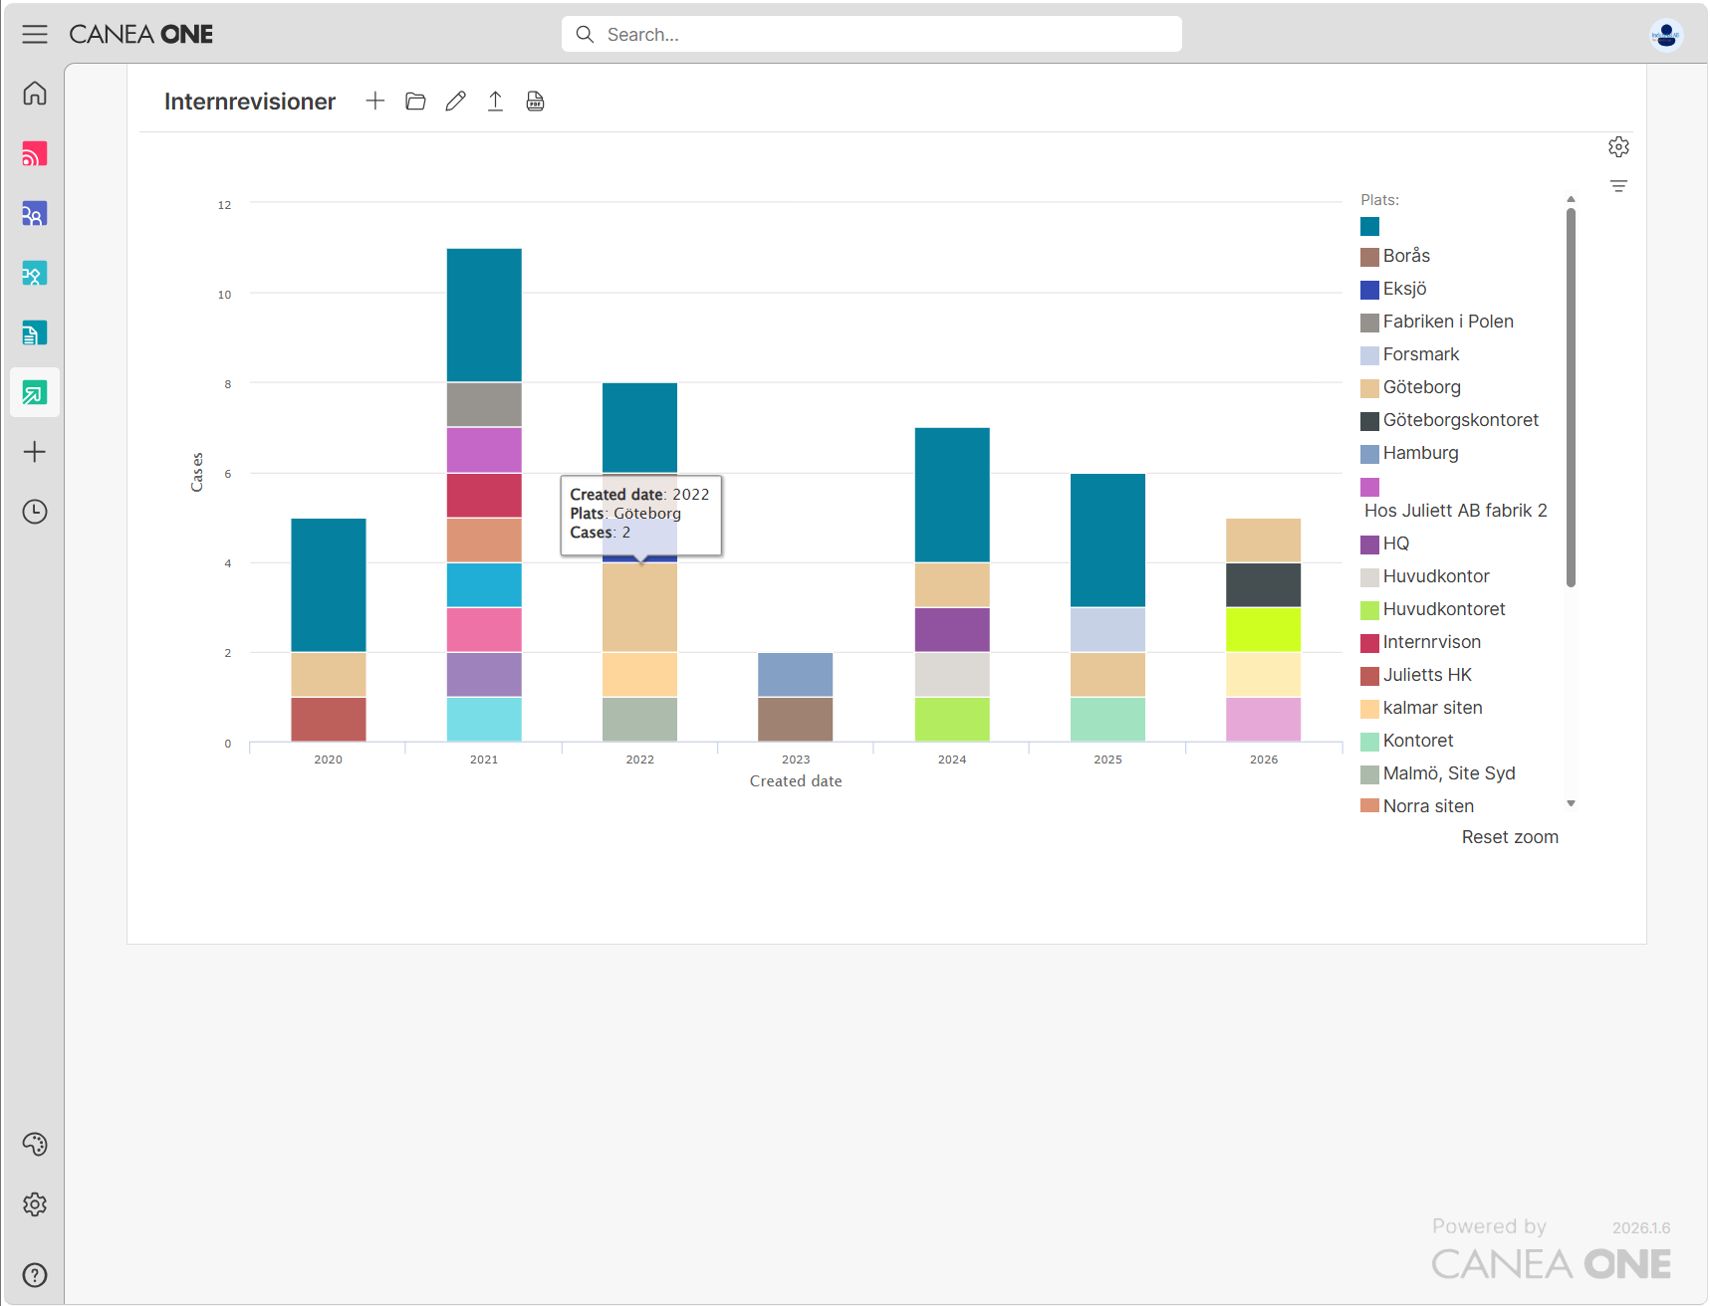
Task: Edit Internrevisioner with pencil icon
Action: 455,101
